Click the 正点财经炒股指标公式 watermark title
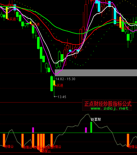137x155 pixels. [108, 104]
